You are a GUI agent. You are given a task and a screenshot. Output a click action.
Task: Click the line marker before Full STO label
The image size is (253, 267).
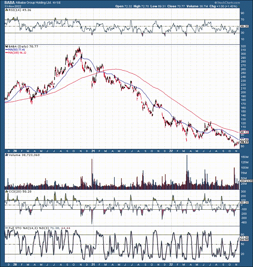pyautogui.click(x=7, y=228)
